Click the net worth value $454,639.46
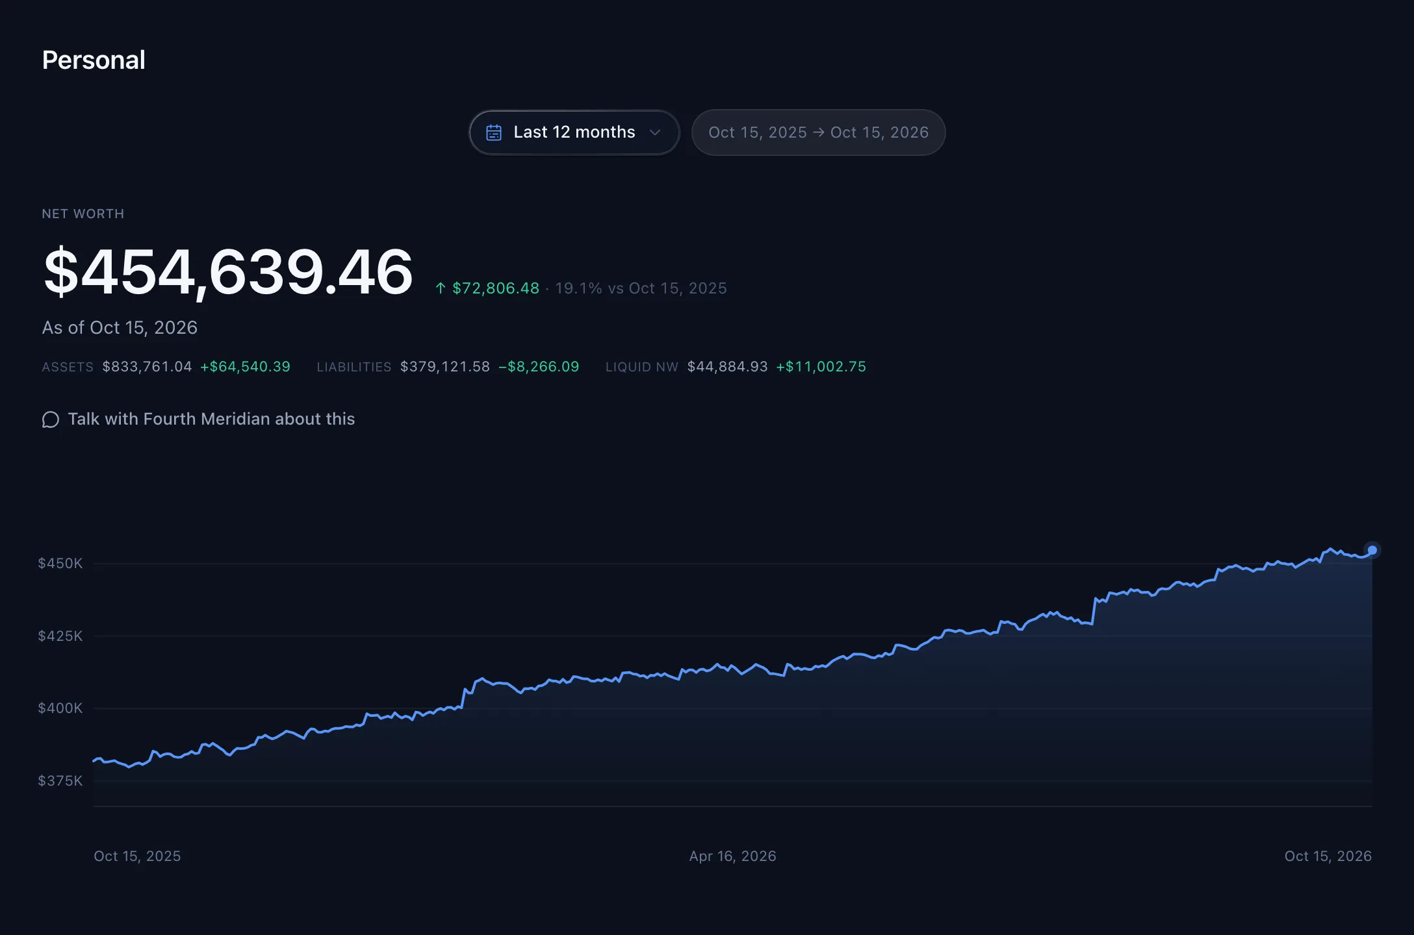1414x935 pixels. (228, 272)
